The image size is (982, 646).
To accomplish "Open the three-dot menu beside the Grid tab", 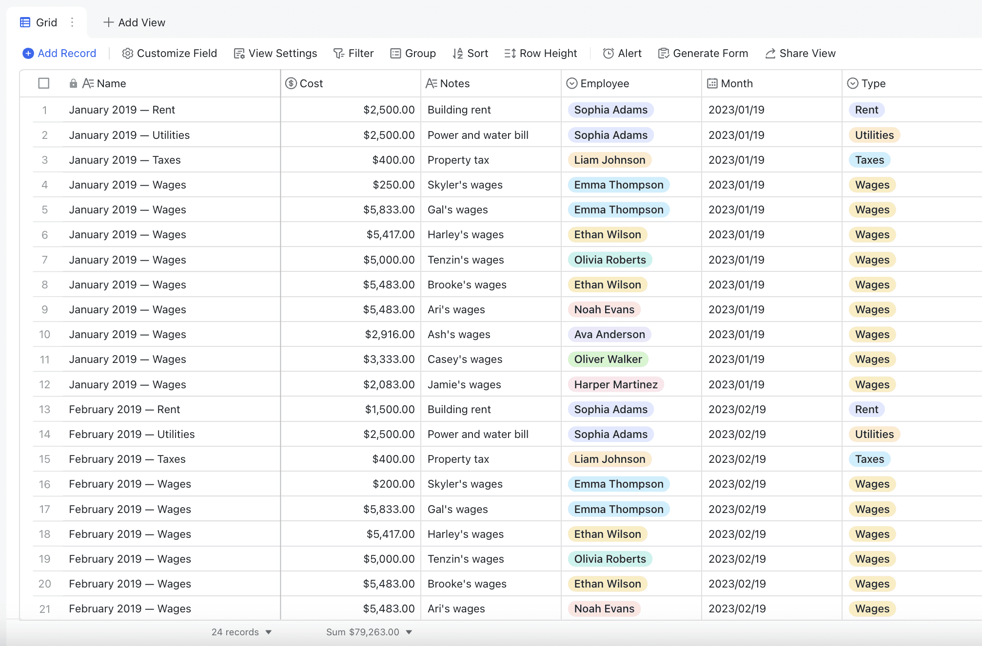I will pyautogui.click(x=72, y=22).
